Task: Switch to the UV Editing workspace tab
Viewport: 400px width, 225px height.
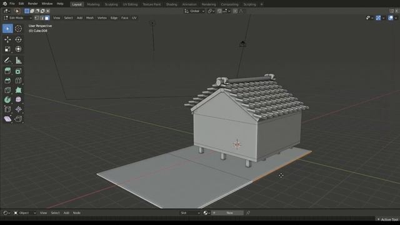Action: [130, 4]
